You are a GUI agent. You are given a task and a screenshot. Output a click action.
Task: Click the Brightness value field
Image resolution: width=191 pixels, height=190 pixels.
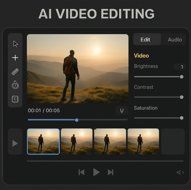point(180,67)
